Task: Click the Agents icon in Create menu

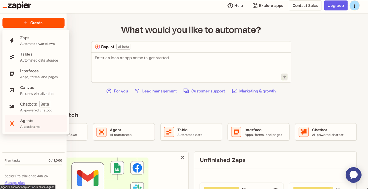Action: (12, 123)
